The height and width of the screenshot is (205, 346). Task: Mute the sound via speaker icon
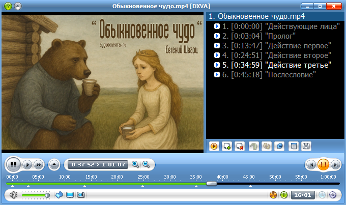coord(13,195)
